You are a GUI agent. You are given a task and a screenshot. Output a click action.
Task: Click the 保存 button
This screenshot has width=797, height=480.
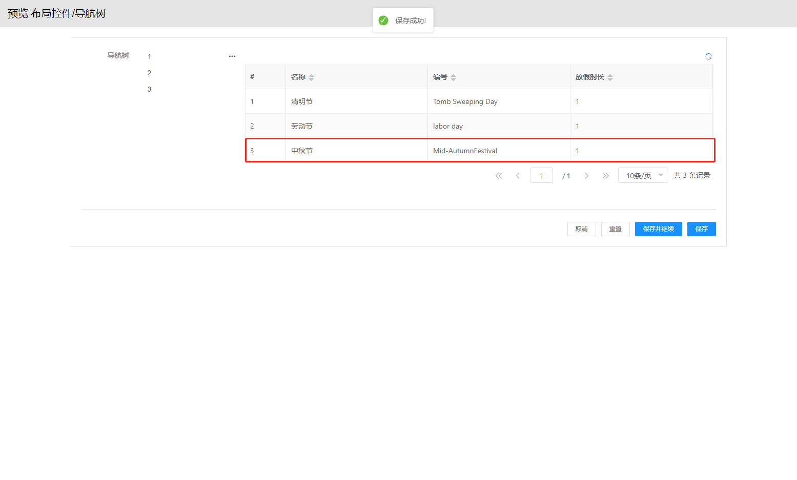point(701,229)
